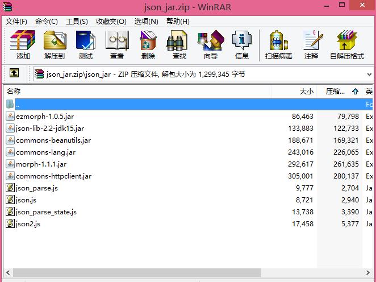Select the file name ezmorph-1.0.5.jar
Viewport: 376px width, 282px height.
pos(45,117)
